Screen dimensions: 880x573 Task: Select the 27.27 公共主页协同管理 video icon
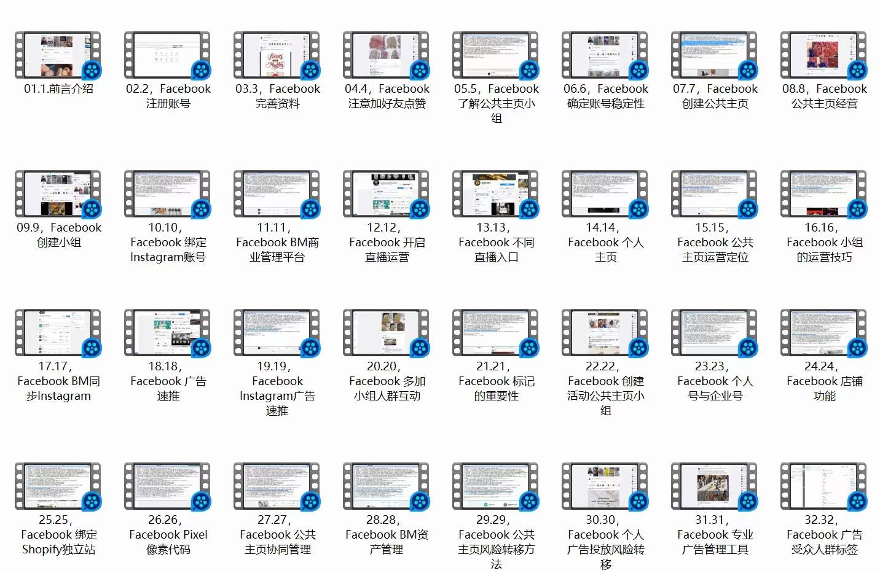click(277, 486)
